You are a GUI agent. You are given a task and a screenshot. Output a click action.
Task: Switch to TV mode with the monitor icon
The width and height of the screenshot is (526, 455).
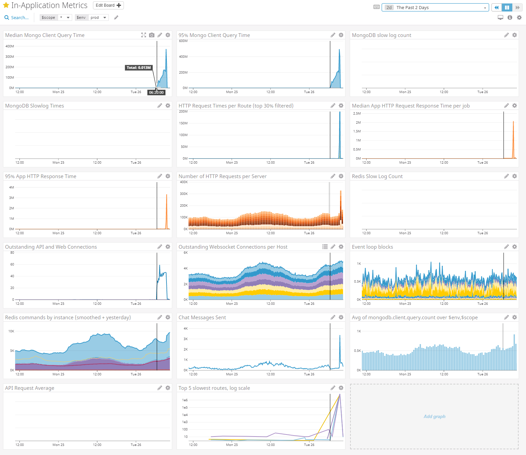[500, 17]
